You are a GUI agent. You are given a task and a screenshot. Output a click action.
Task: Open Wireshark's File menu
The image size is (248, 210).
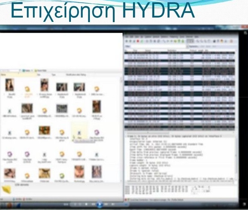point(126,37)
